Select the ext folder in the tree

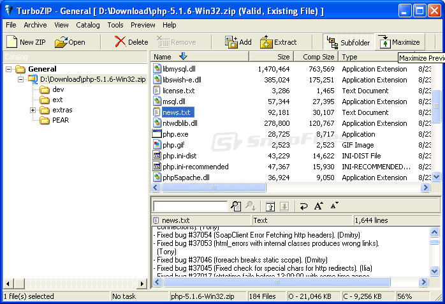pos(57,100)
